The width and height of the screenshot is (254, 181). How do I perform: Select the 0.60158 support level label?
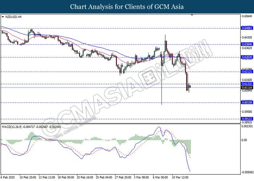247,102
